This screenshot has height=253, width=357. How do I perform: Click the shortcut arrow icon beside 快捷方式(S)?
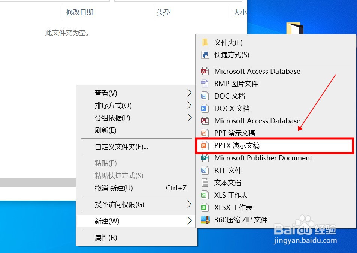pyautogui.click(x=205, y=55)
